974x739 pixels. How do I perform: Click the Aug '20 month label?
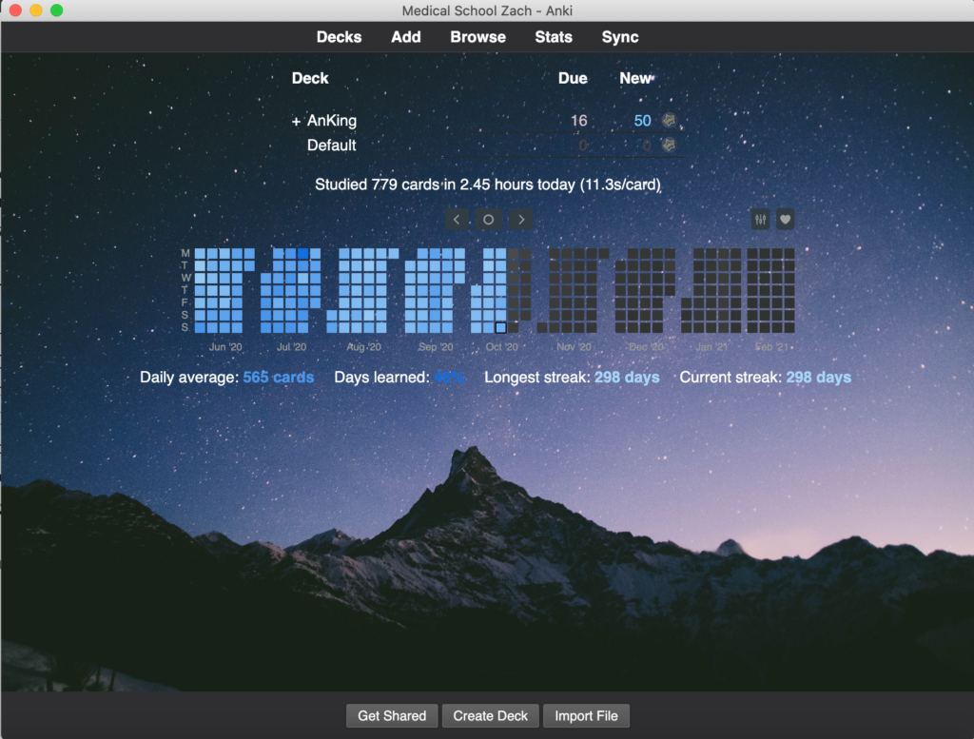click(364, 346)
